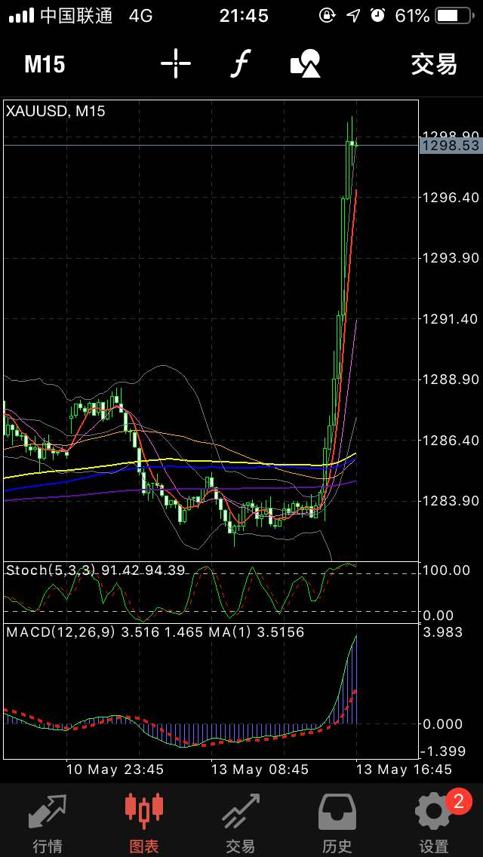Tap the battery indicator in status bar
This screenshot has width=483, height=857.
tap(454, 16)
